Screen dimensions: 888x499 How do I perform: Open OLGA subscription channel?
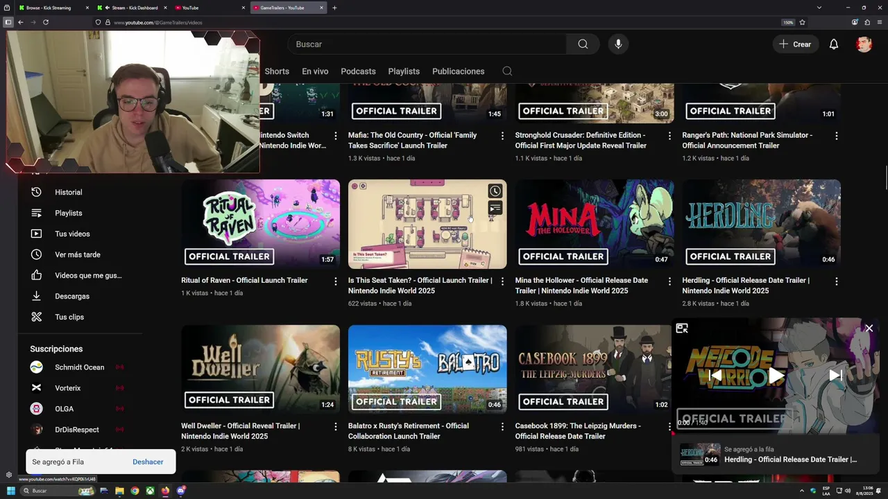pos(78,409)
